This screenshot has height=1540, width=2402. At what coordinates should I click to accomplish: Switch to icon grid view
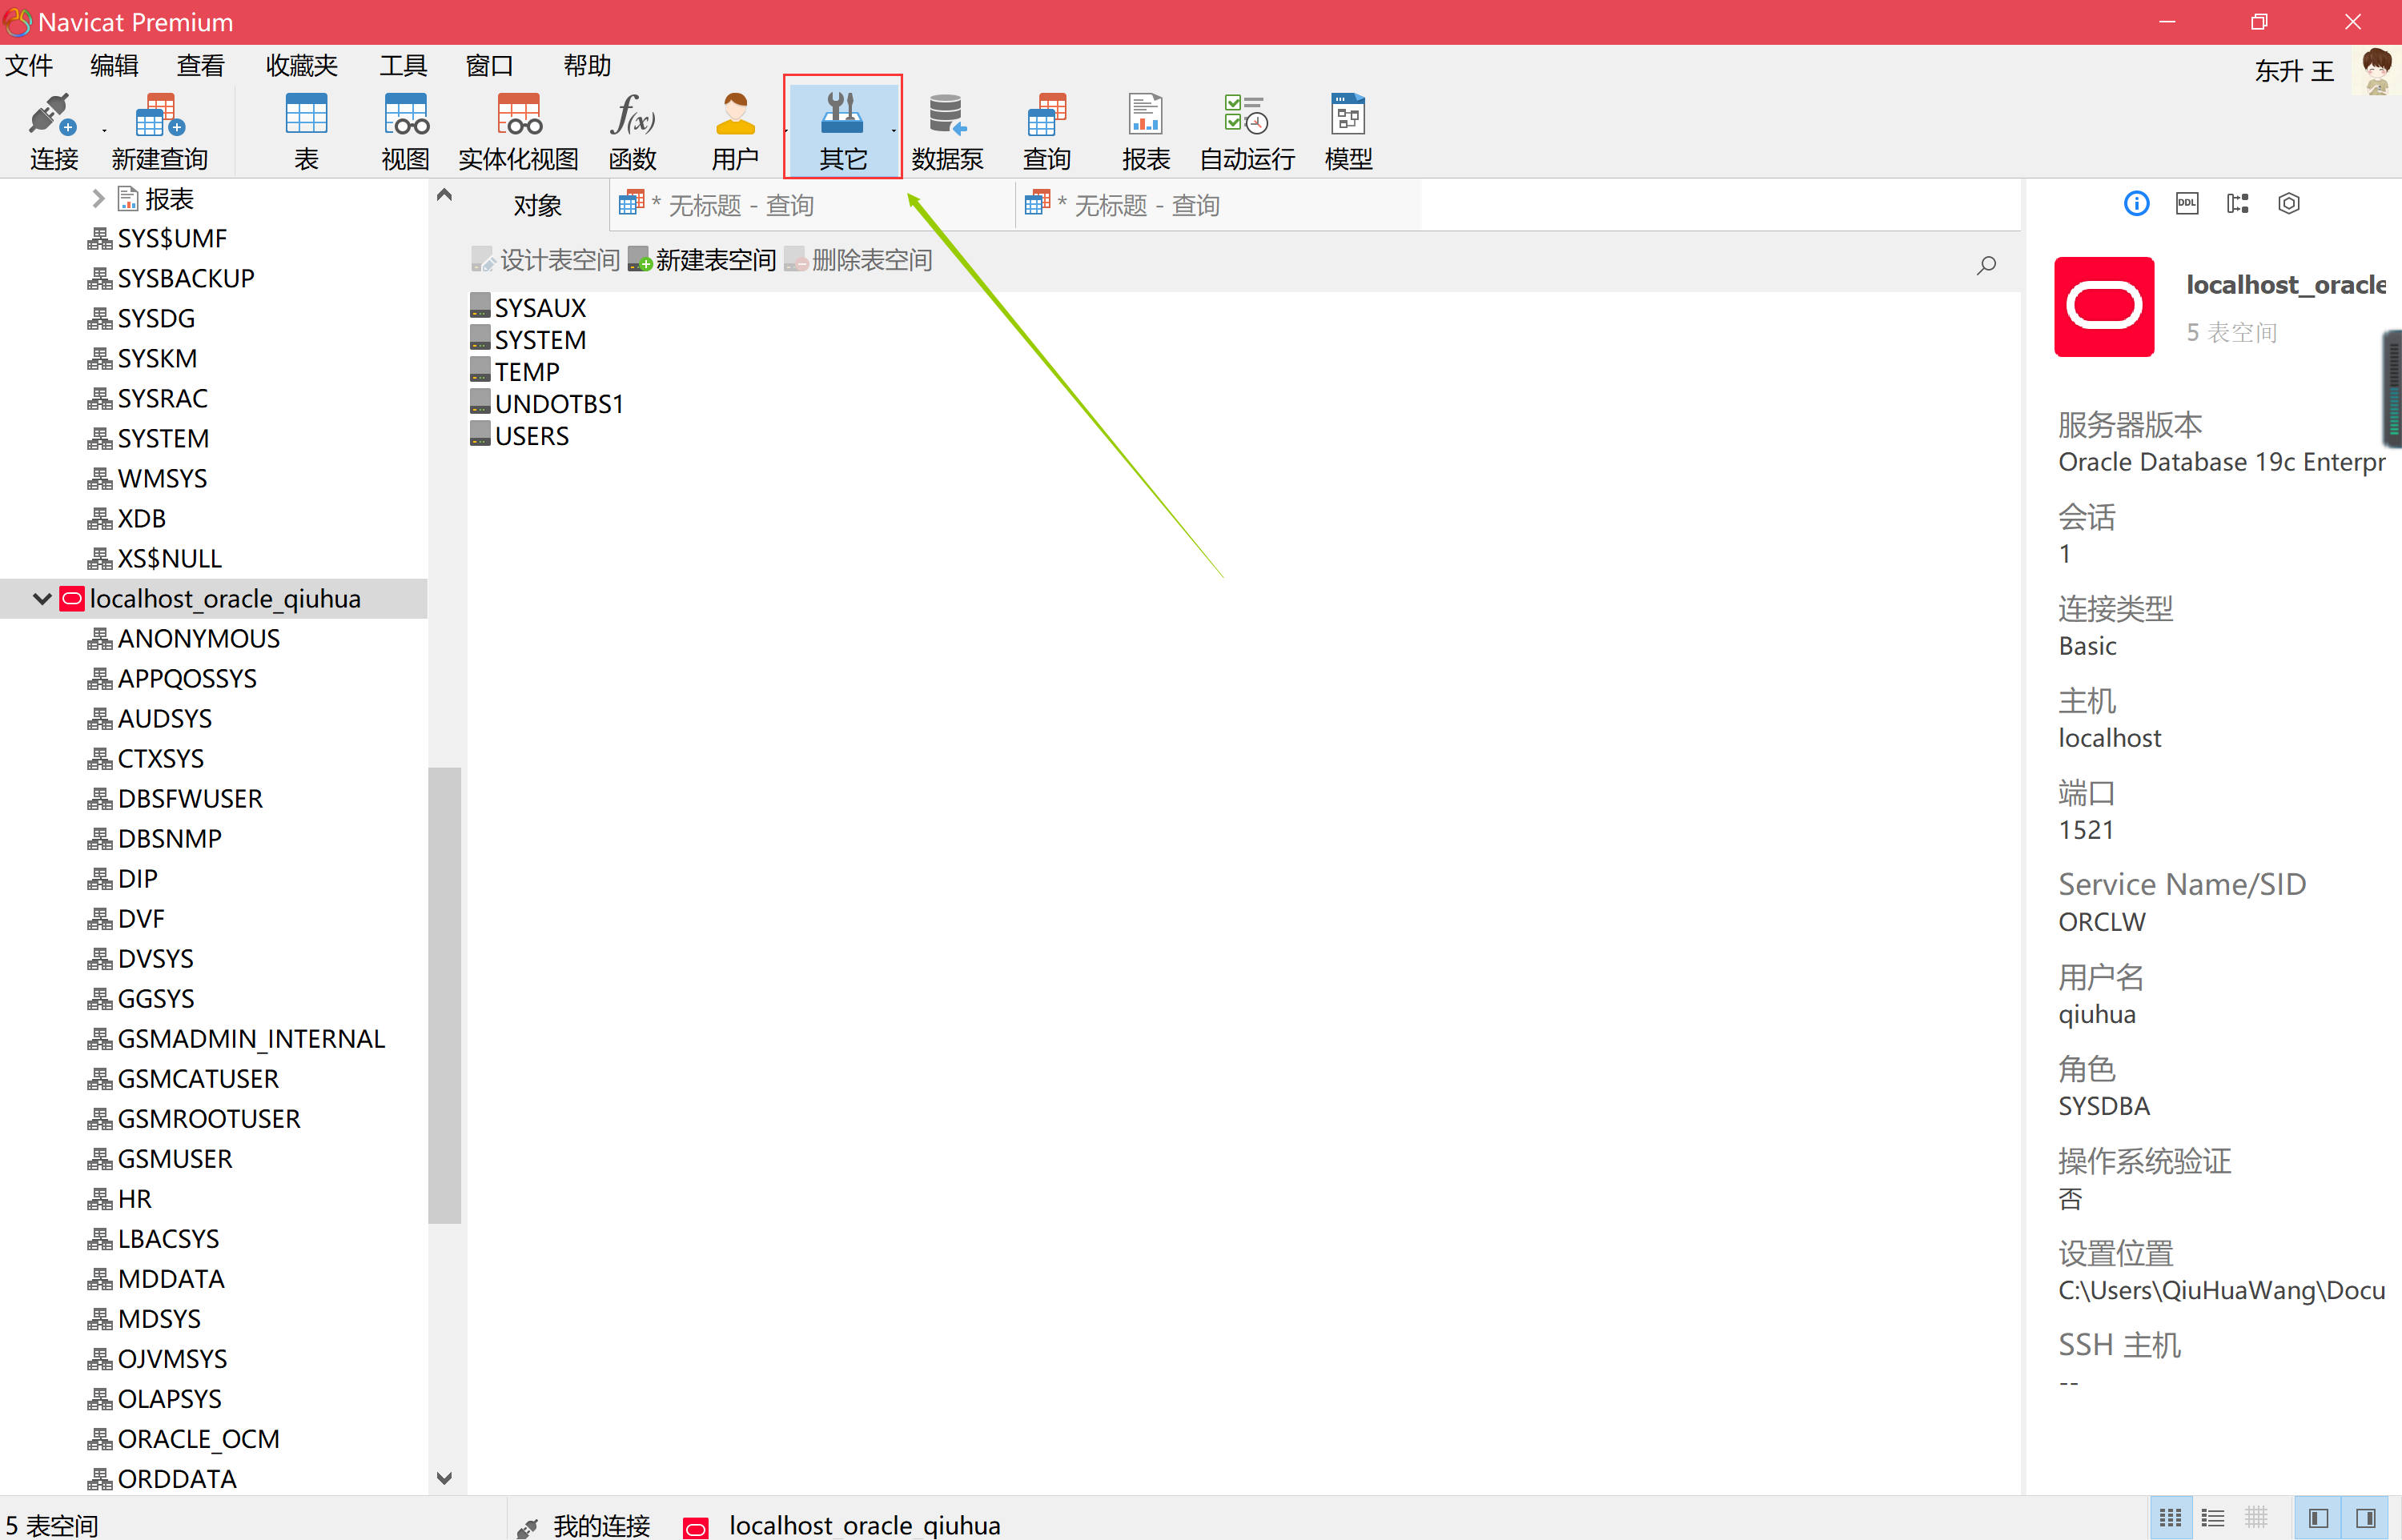[2170, 1518]
